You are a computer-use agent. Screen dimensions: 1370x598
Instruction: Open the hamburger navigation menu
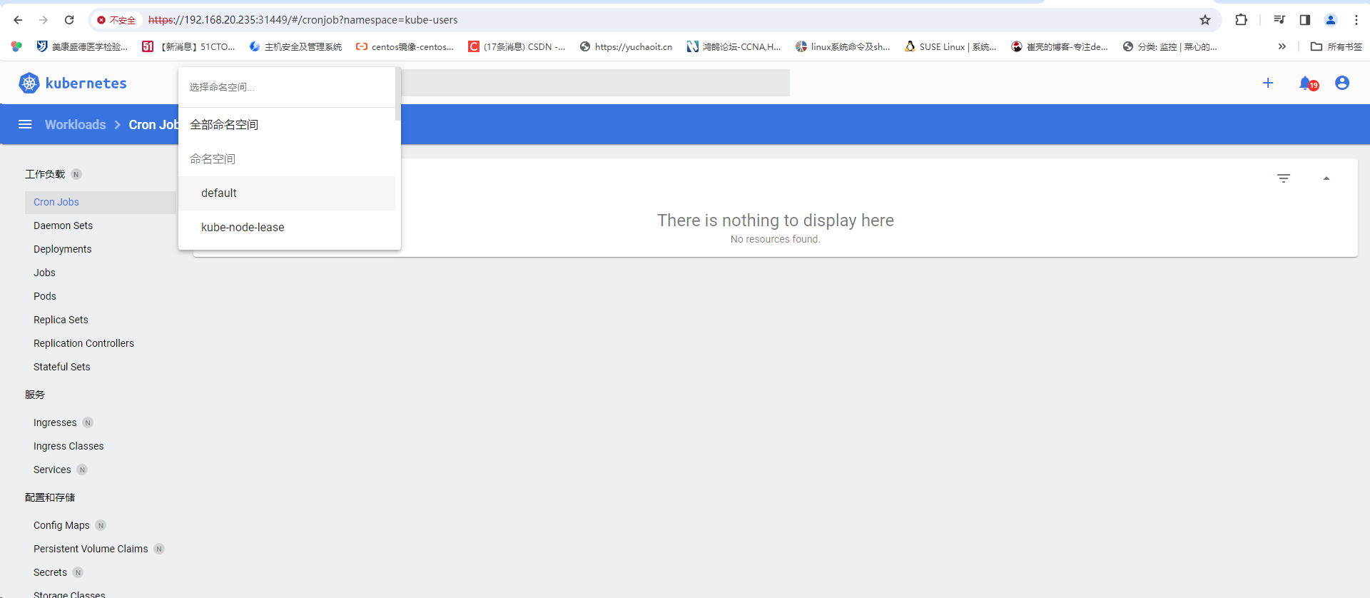click(25, 124)
